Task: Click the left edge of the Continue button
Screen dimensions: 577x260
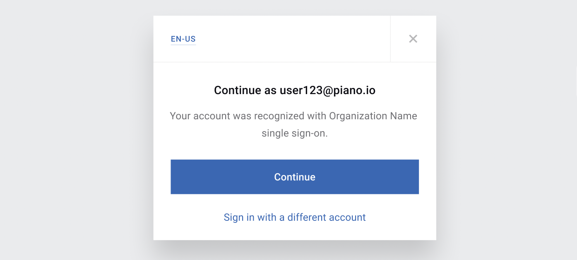Action: pyautogui.click(x=176, y=177)
